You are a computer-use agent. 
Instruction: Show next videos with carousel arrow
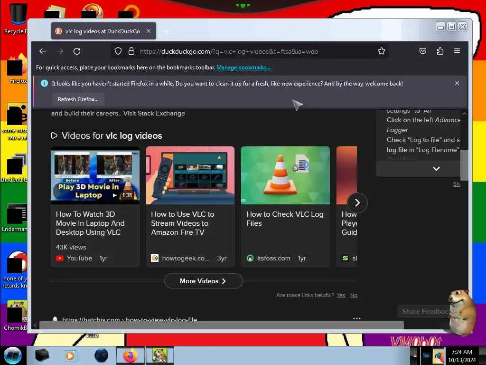pos(357,202)
